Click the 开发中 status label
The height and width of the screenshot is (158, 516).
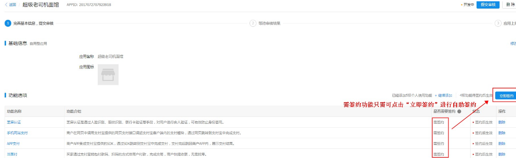(467, 5)
